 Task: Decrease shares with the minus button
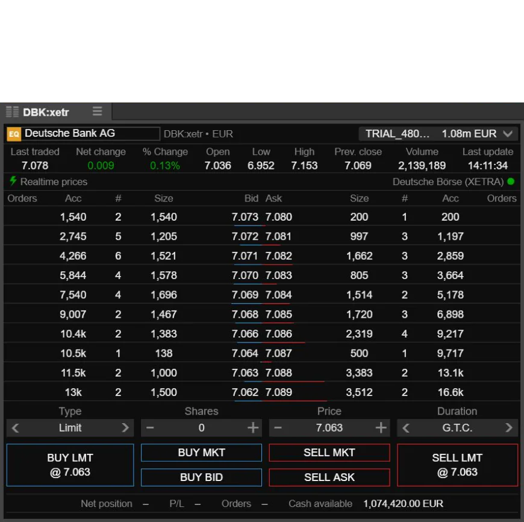[150, 428]
